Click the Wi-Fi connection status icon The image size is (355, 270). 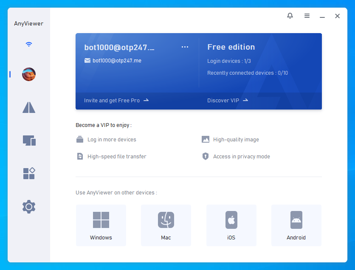29,44
